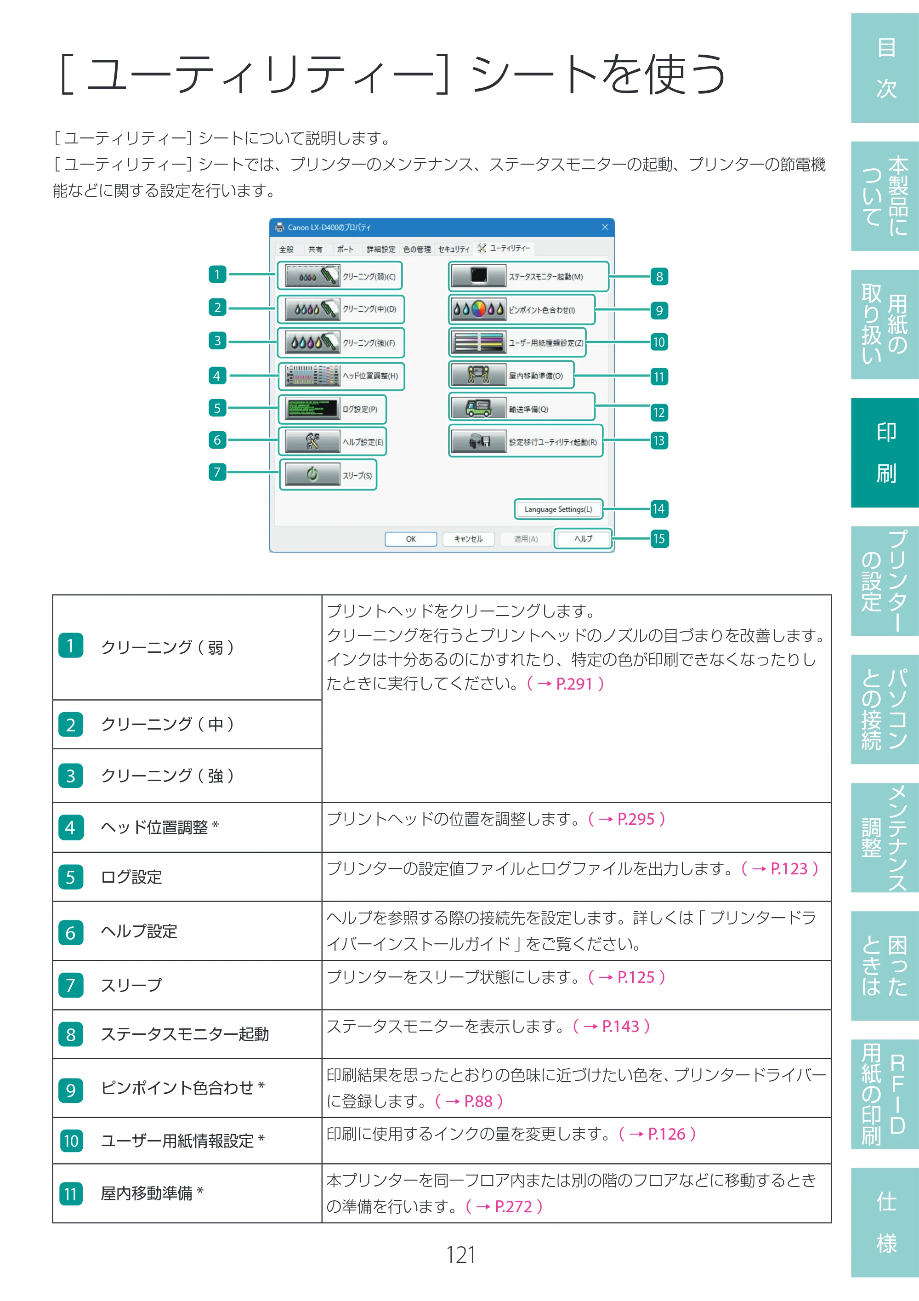This screenshot has height=1301, width=919.
Task: Switch to the 共有 tab
Action: pos(315,249)
